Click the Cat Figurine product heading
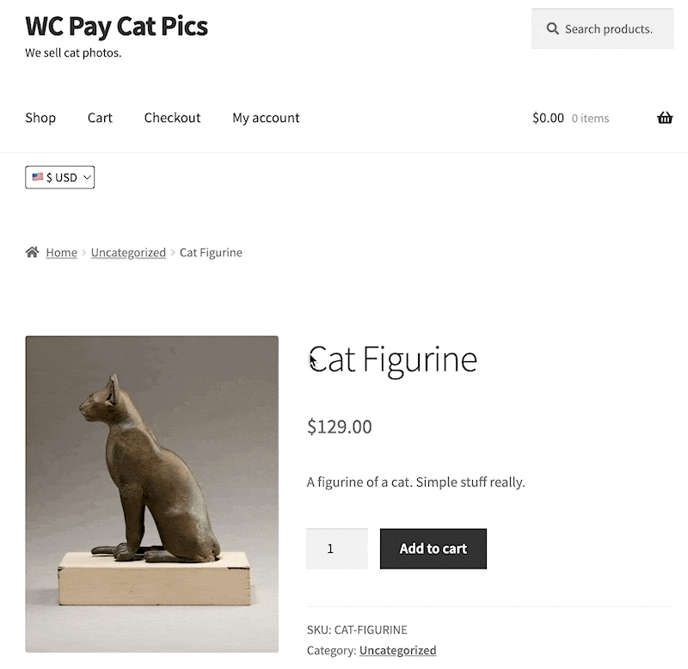Viewport: 688px width, 669px height. click(392, 359)
